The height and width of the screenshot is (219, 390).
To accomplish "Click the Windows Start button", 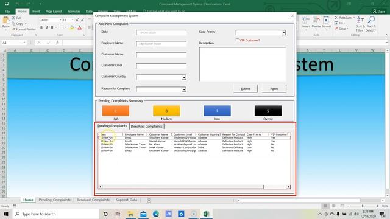I will click(6, 214).
